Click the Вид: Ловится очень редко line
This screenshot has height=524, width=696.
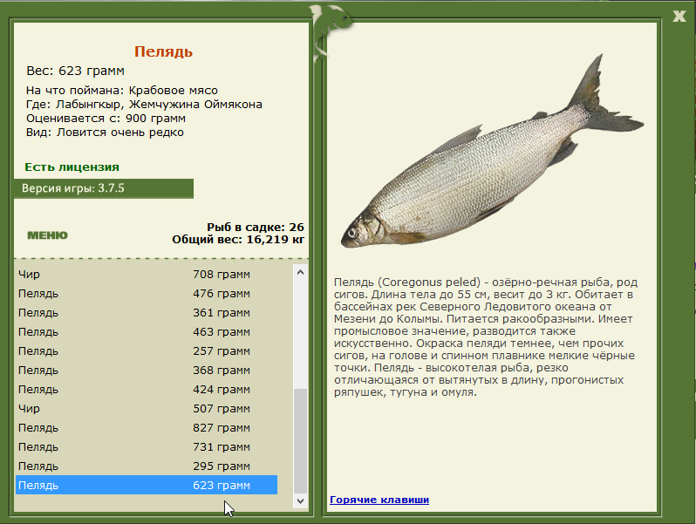click(105, 133)
